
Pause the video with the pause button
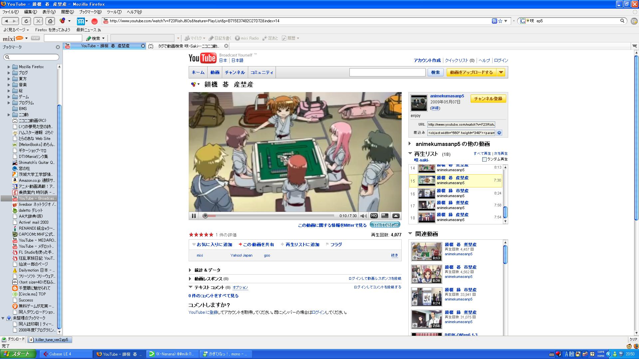click(x=194, y=216)
